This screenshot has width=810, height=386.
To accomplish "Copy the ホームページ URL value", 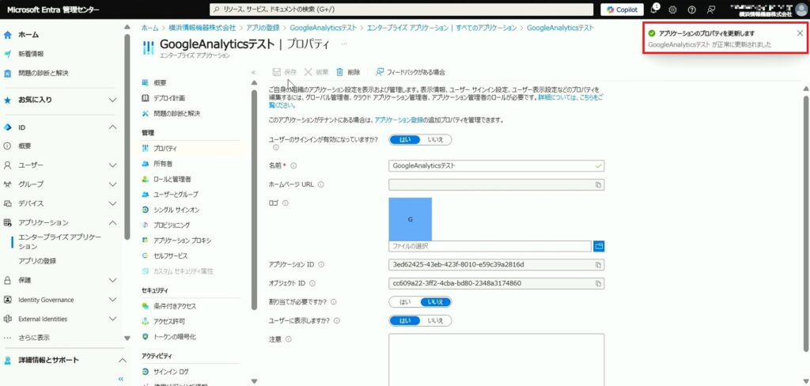I will coord(598,184).
